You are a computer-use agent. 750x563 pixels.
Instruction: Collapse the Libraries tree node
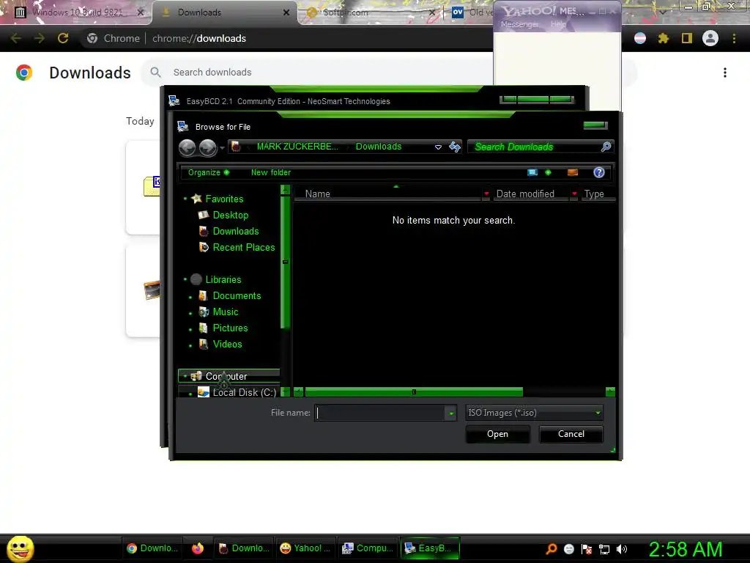point(185,279)
